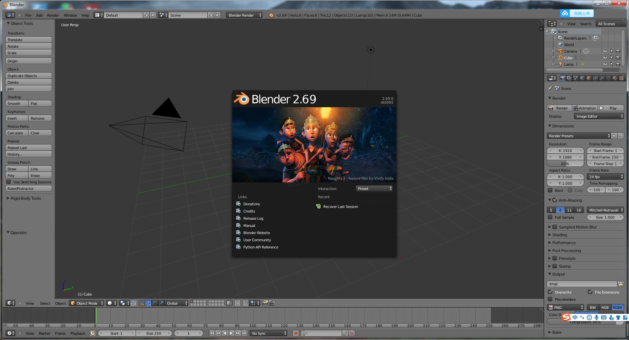Uncheck the Anti-Aliasing checkbox
Viewport: 629px width, 340px height.
555,200
